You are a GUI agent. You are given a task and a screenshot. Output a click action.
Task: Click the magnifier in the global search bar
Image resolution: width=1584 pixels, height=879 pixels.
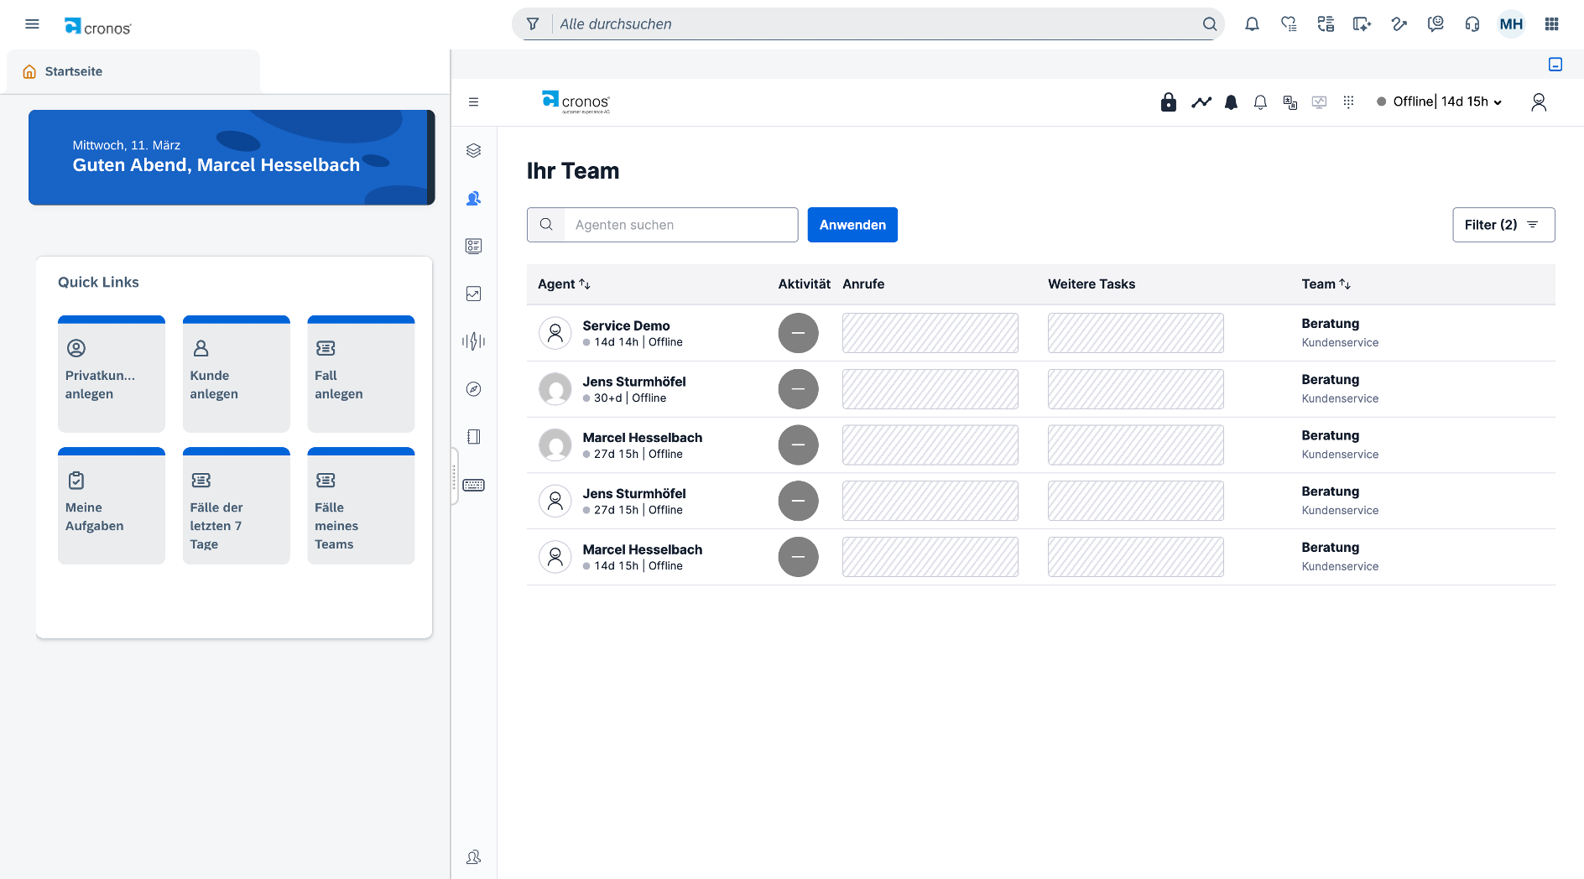1209,24
